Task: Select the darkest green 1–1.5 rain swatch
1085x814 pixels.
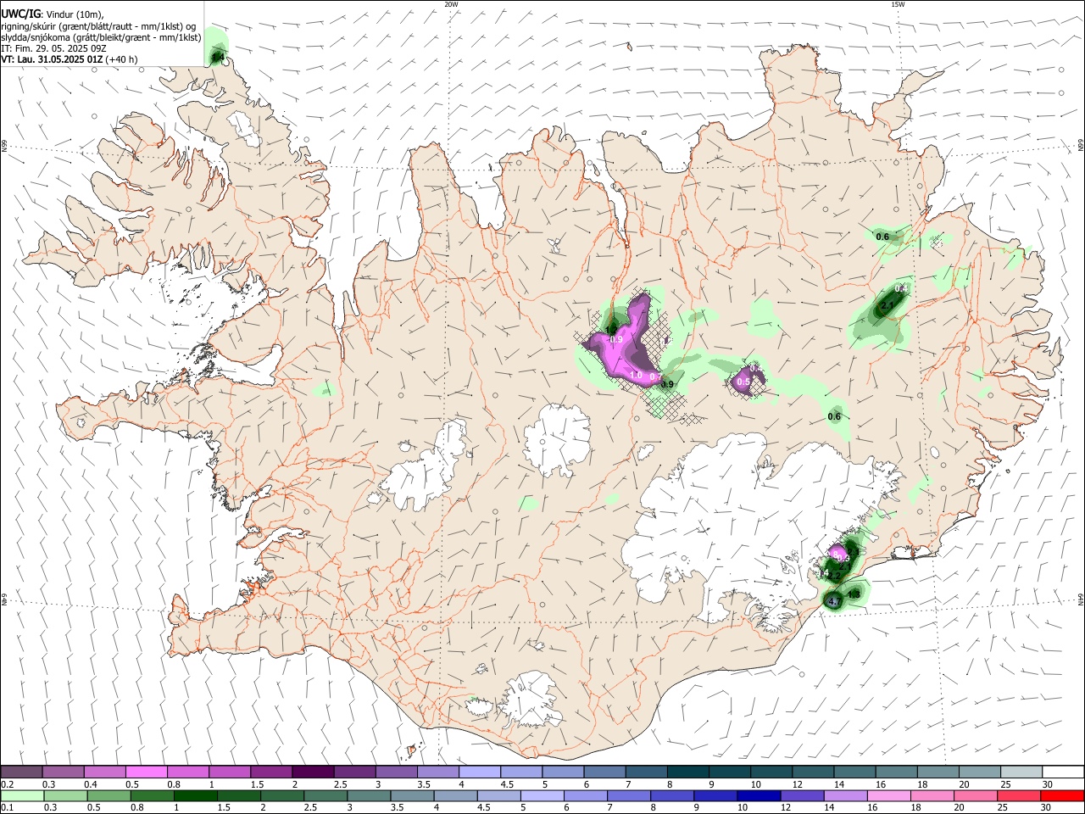Action: 195,796
